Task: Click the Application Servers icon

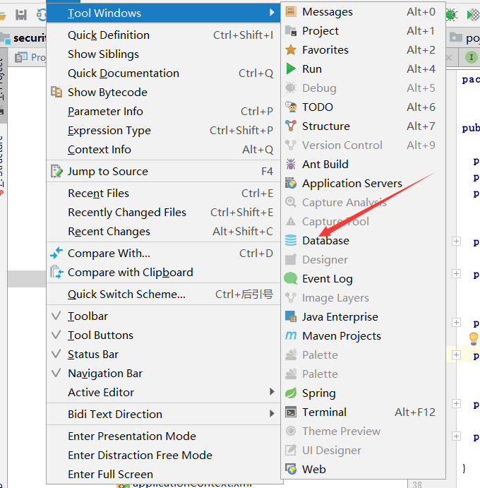Action: pos(291,184)
